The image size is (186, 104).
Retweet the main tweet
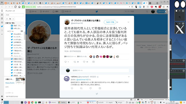tap(75, 62)
